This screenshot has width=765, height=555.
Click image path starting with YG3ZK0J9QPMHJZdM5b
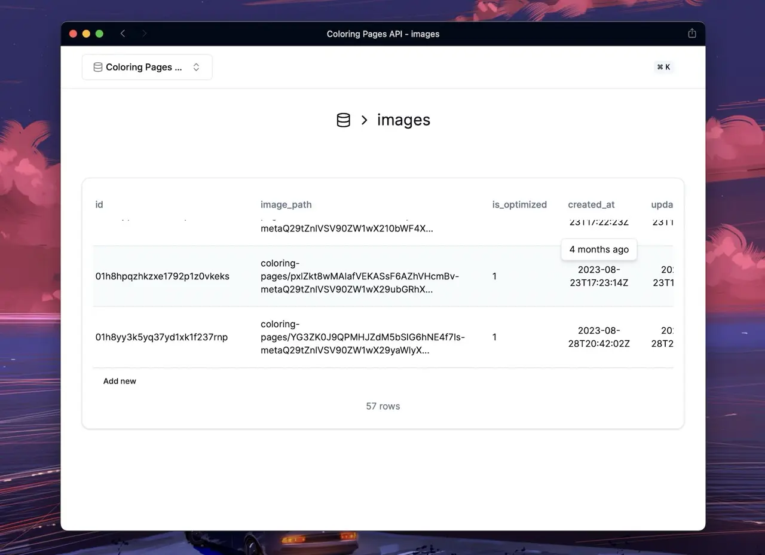pos(362,337)
